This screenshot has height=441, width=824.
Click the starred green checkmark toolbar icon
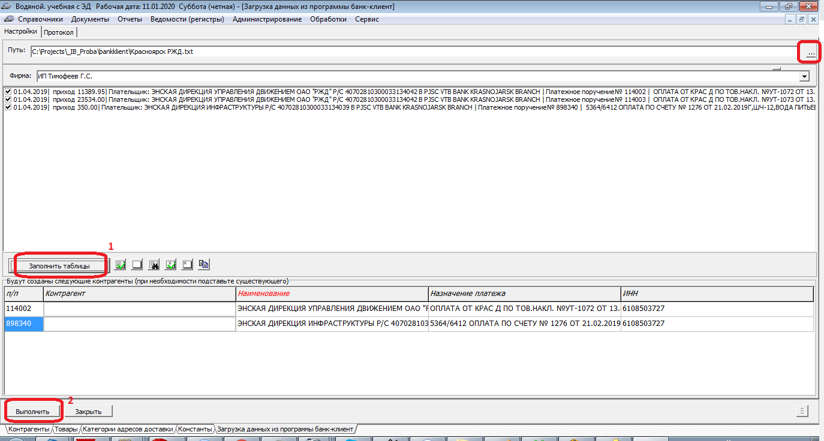tap(171, 264)
